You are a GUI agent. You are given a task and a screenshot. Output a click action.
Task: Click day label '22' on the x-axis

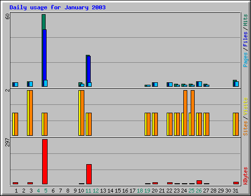(169, 191)
